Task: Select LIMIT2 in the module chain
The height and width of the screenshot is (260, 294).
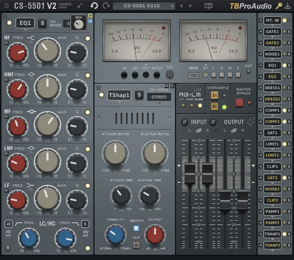Action: point(272,155)
